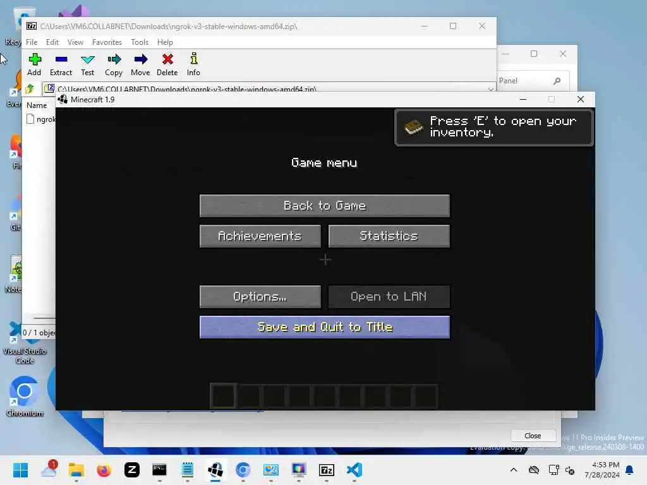This screenshot has width=647, height=485.
Task: Open Statistics in Minecraft game menu
Action: [x=389, y=236]
